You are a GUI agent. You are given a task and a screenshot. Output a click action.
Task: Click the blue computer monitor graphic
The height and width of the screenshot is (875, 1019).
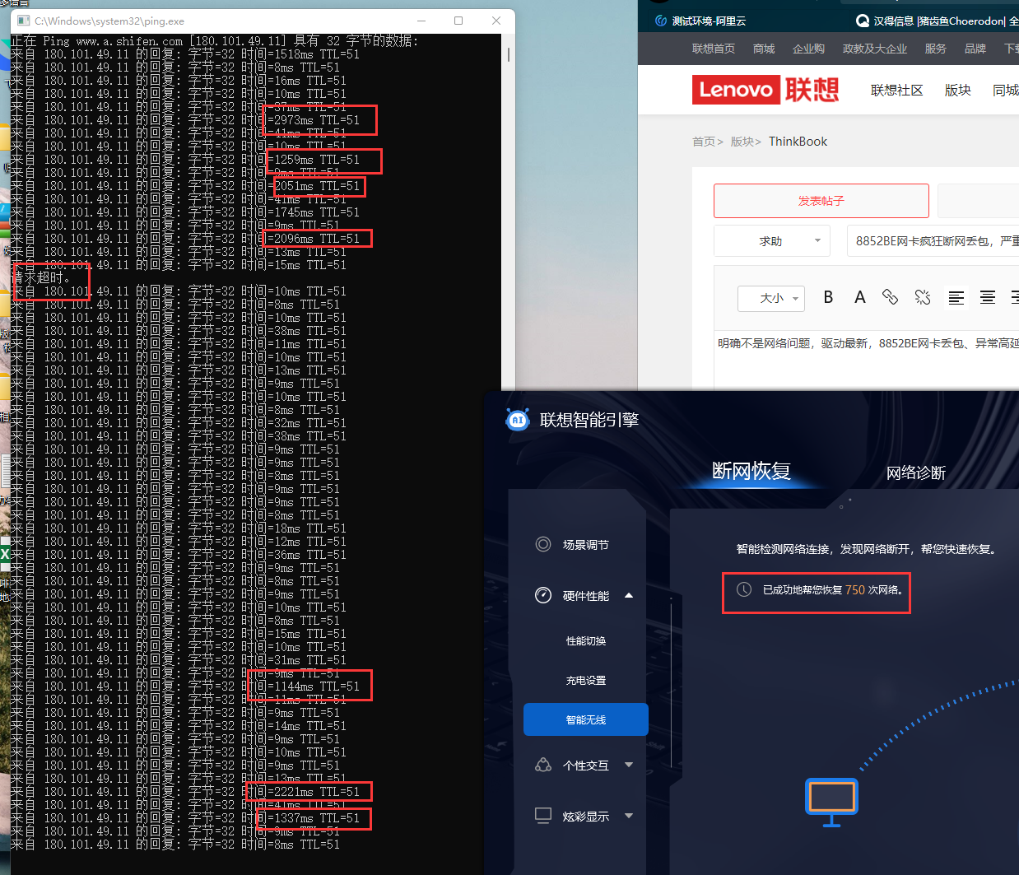pos(831,803)
